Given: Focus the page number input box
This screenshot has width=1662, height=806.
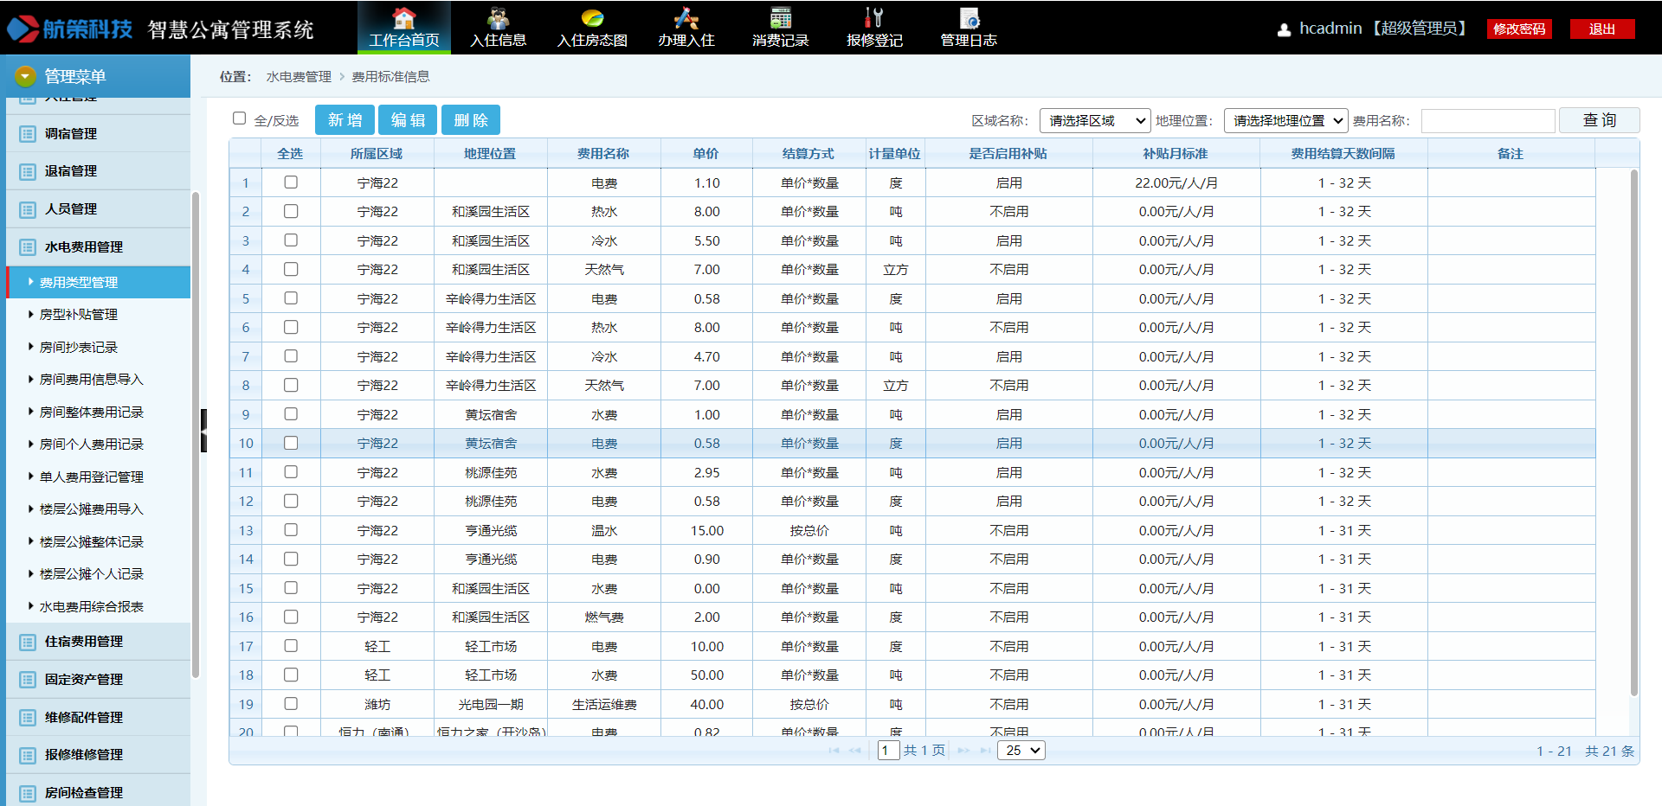Looking at the screenshot, I should coord(888,751).
